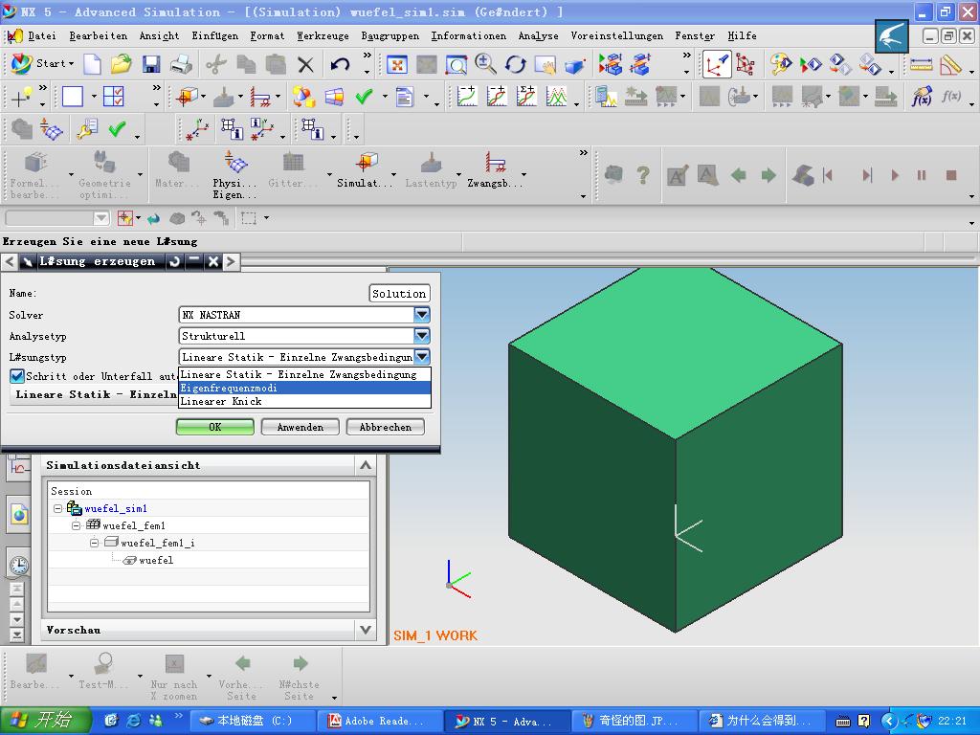
Task: Click the Undo arrow icon
Action: click(340, 64)
